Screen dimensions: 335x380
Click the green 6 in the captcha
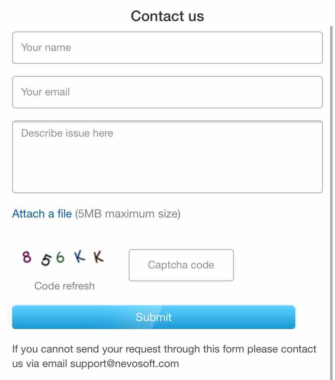pyautogui.click(x=60, y=257)
